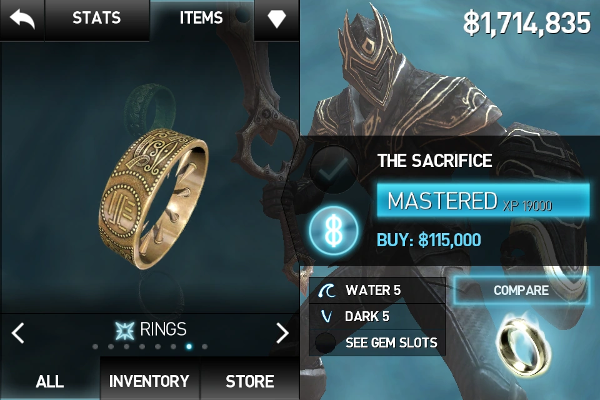600x400 pixels.
Task: Toggle the equip checkmark circle
Action: [333, 169]
